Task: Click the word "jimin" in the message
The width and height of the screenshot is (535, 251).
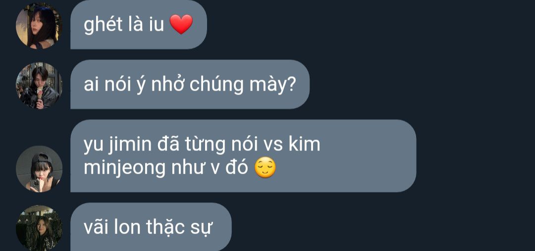Action: 130,145
